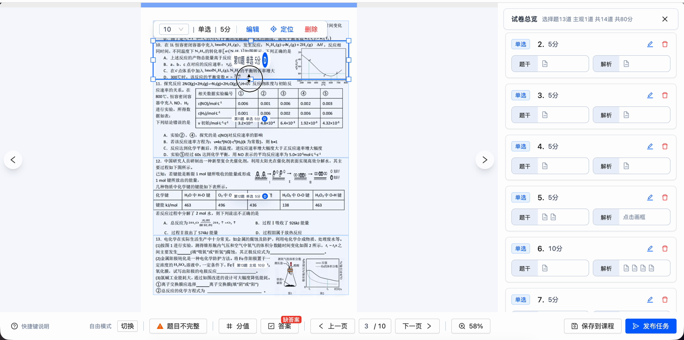
Task: Click the 试卷总览 heading text
Action: point(524,19)
